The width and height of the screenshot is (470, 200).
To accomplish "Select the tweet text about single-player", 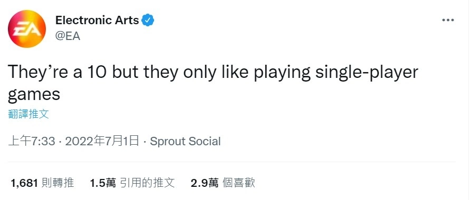I will (213, 84).
